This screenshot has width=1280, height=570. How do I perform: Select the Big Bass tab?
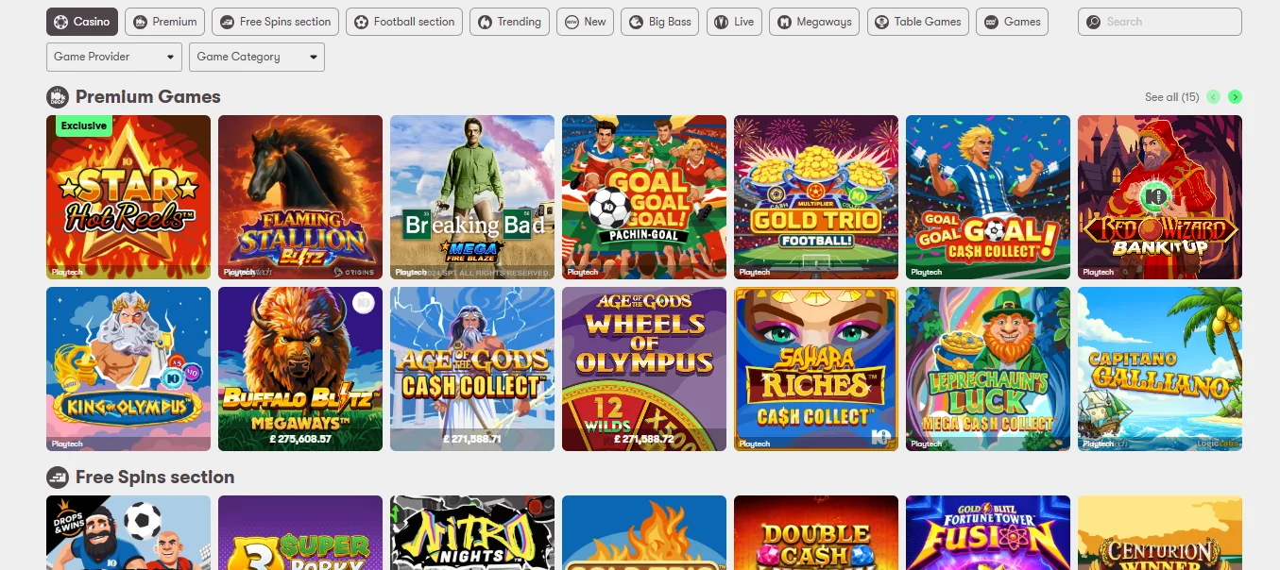pos(660,22)
